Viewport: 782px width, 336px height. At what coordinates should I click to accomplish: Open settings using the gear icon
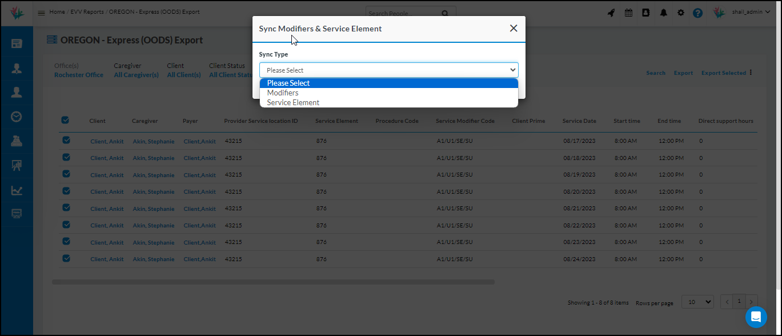(x=680, y=12)
